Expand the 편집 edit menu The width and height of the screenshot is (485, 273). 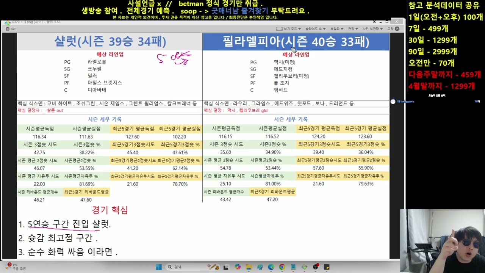[353, 29]
